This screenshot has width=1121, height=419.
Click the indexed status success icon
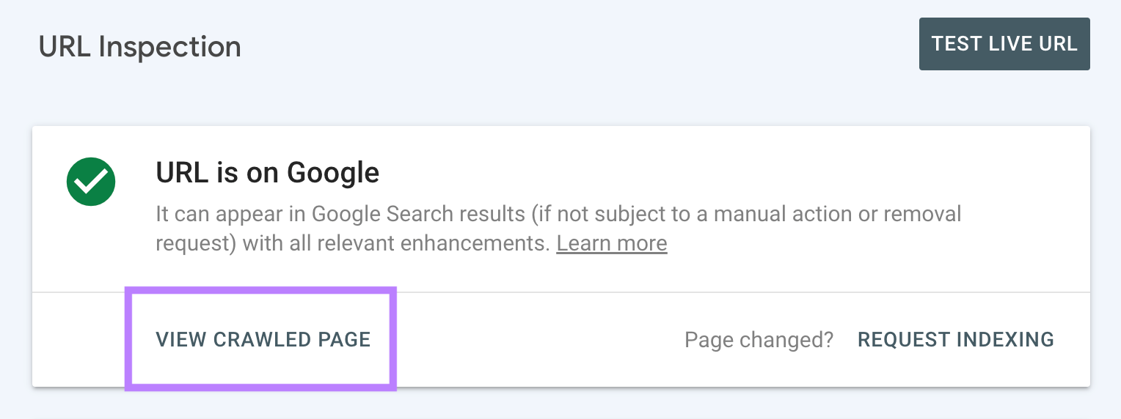pyautogui.click(x=91, y=182)
